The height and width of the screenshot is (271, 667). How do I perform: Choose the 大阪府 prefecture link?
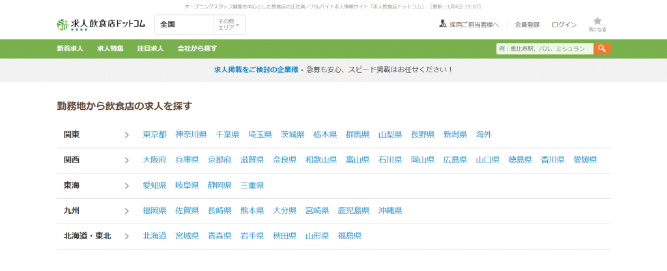click(154, 161)
